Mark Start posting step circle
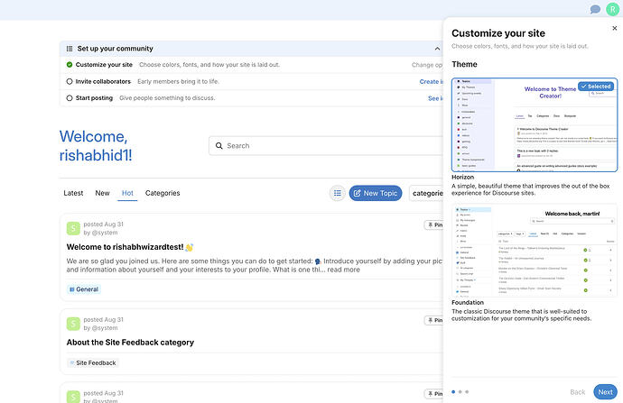Image resolution: width=623 pixels, height=403 pixels. (x=70, y=98)
